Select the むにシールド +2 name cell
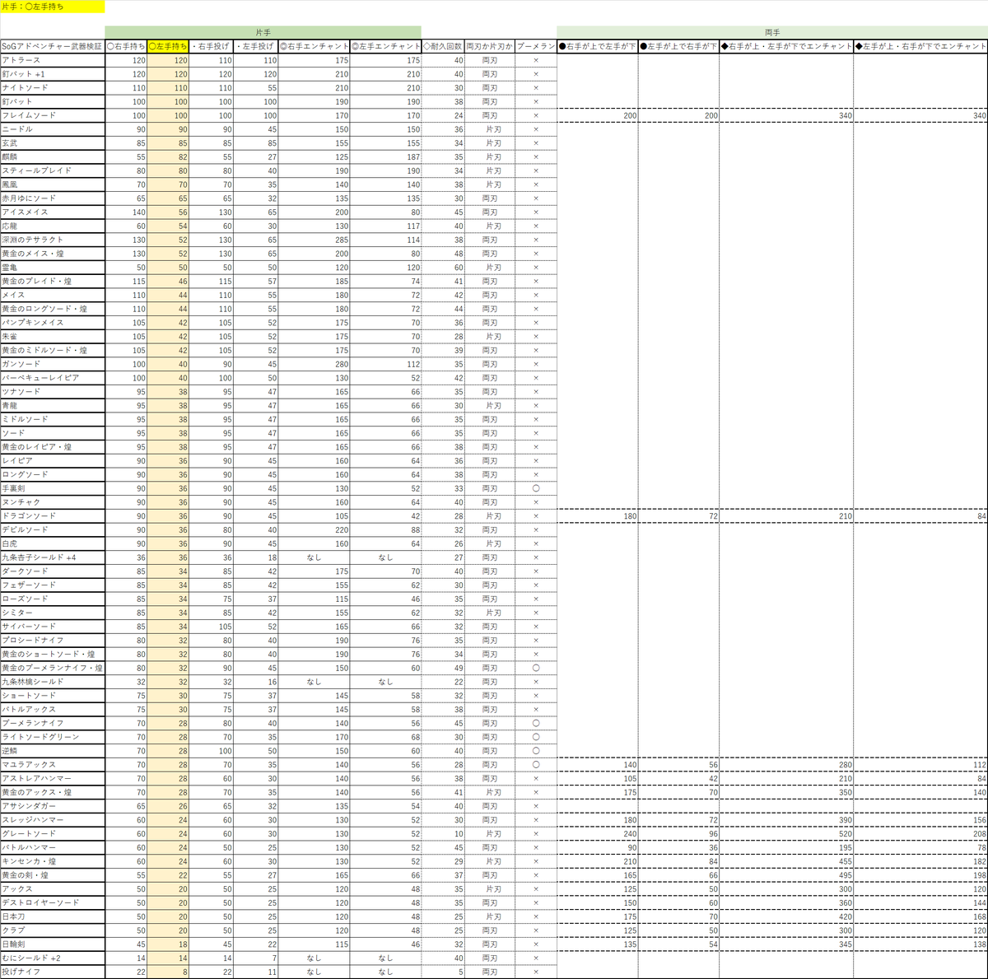This screenshot has height=979, width=988. 53,958
